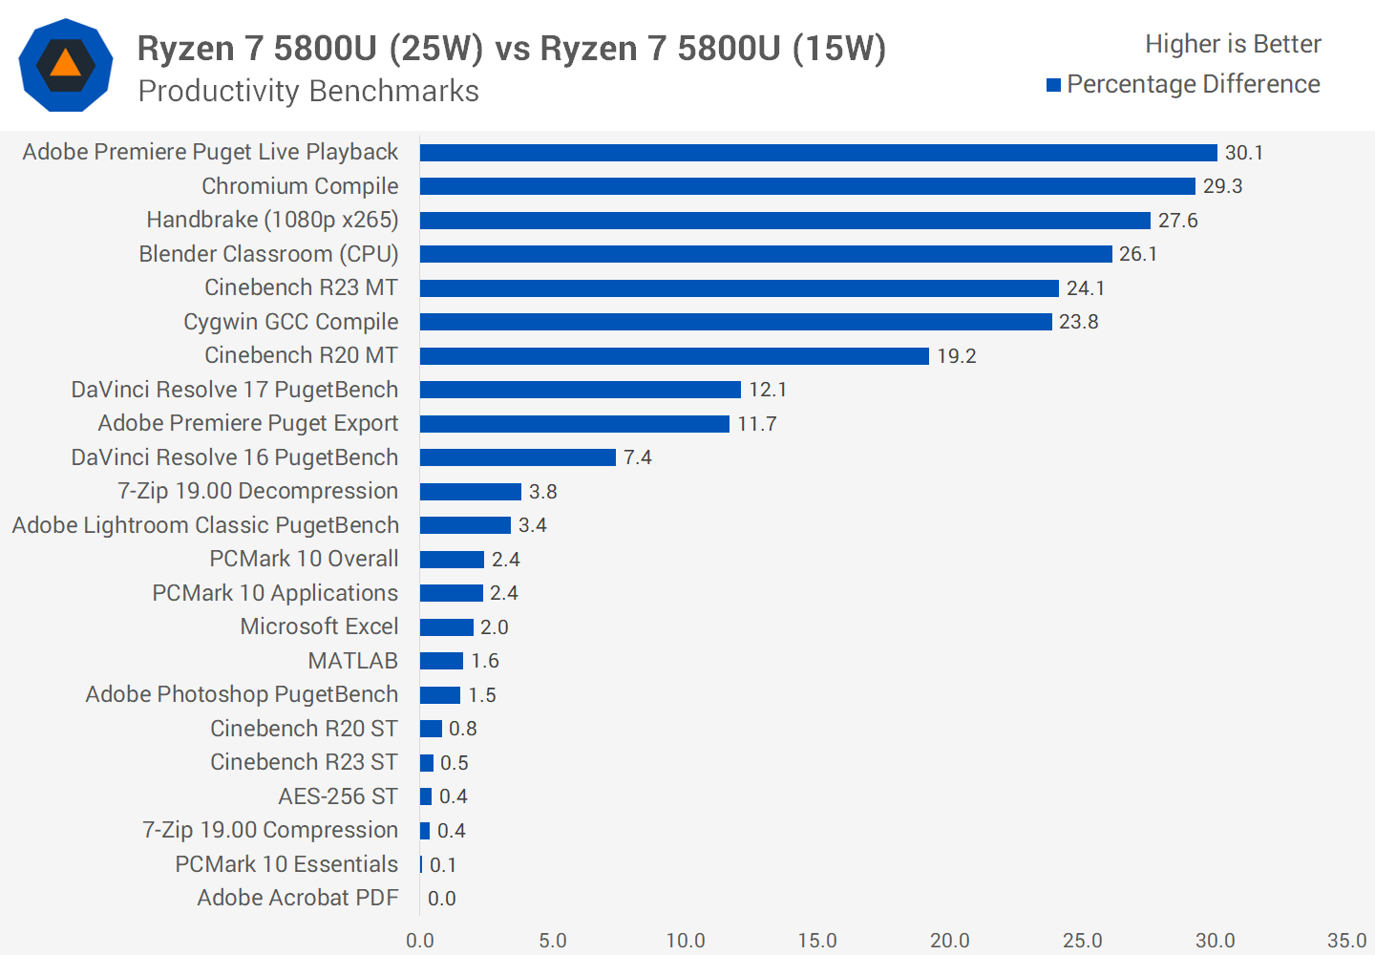Image resolution: width=1375 pixels, height=955 pixels.
Task: Click the 2.0 bar for Microsoft Excel
Action: pyautogui.click(x=447, y=627)
